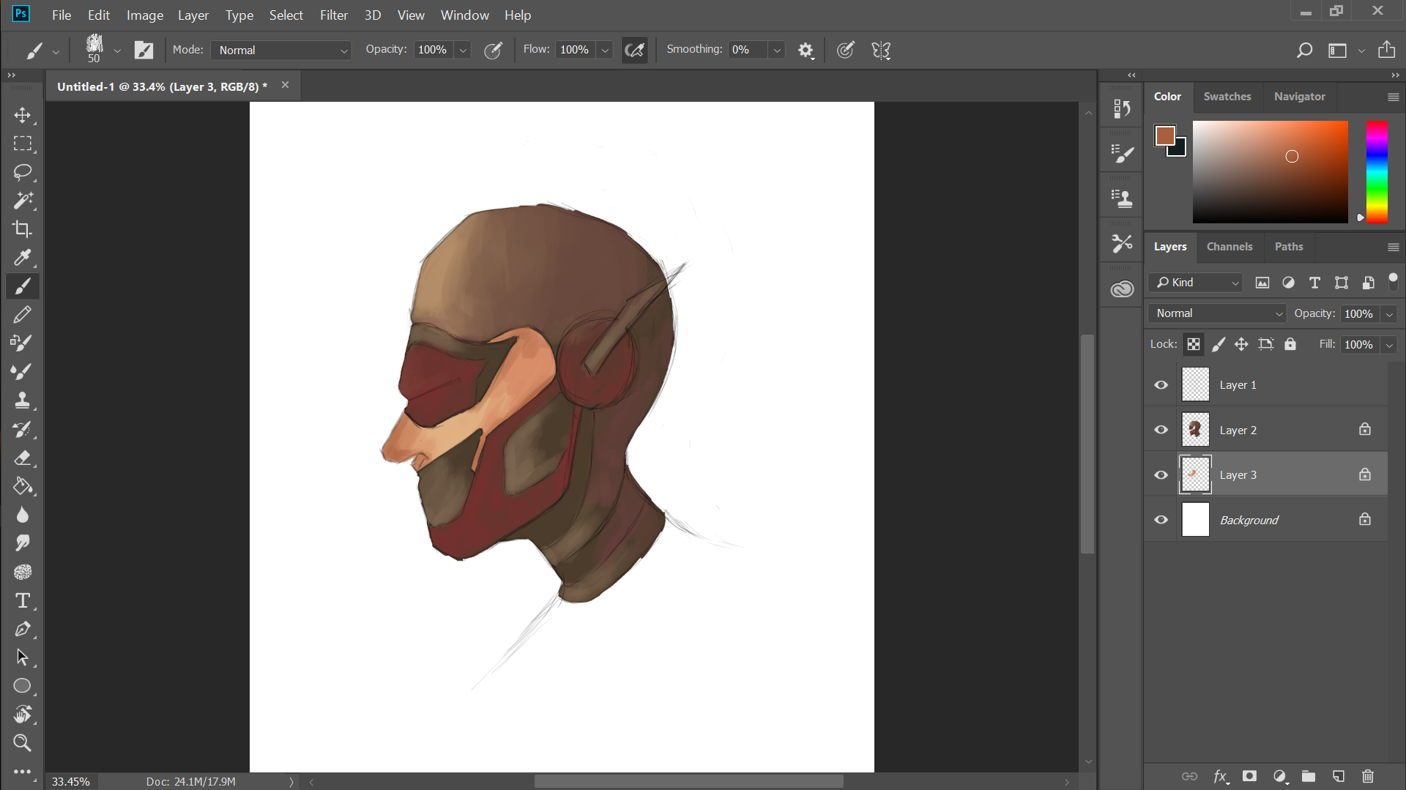The height and width of the screenshot is (790, 1406).
Task: Select the Zoom tool
Action: [23, 743]
